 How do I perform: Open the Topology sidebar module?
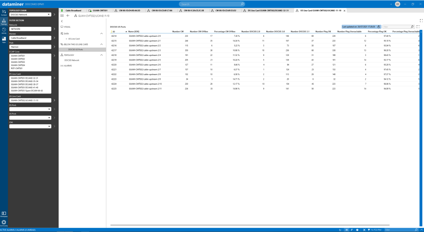(4, 22)
